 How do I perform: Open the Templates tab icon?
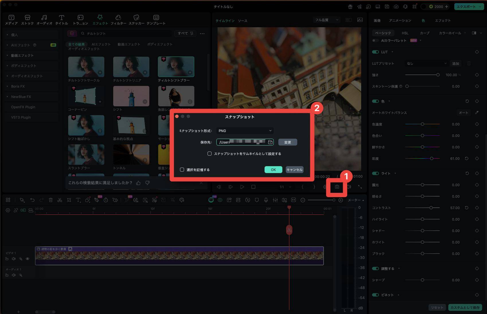[x=156, y=17]
